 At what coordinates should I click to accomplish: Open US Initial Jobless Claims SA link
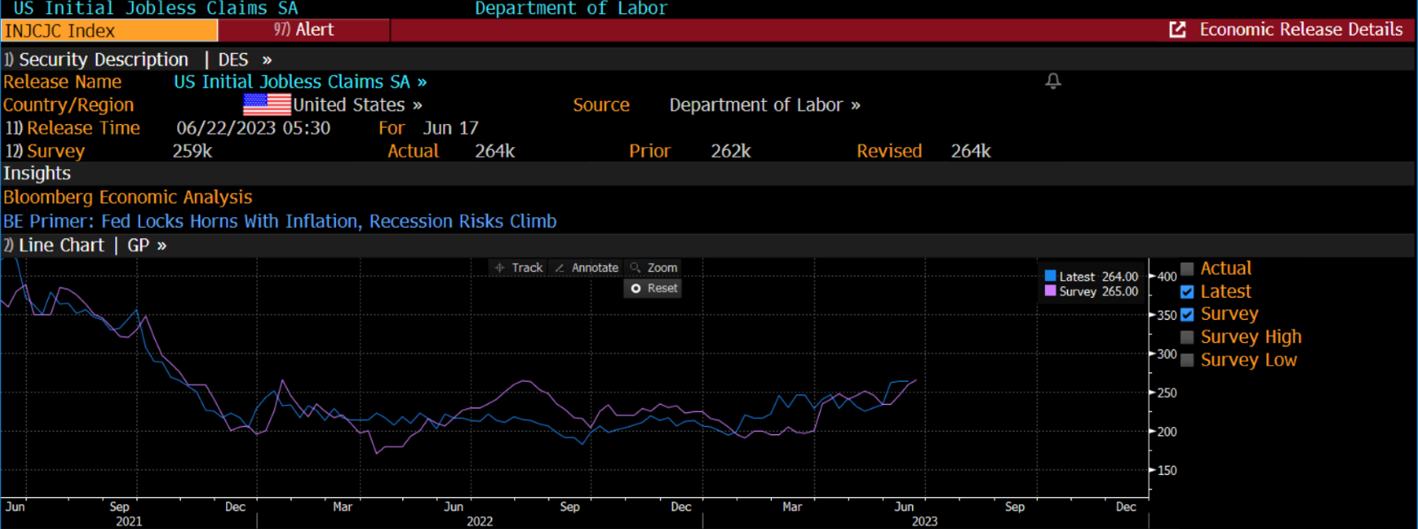[x=300, y=82]
